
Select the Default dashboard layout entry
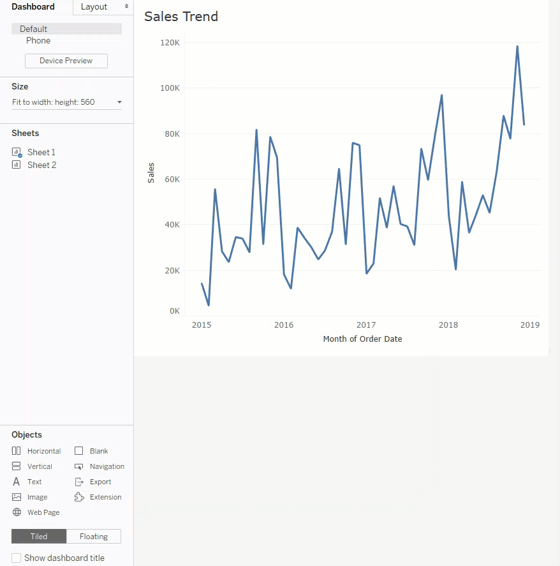(34, 28)
